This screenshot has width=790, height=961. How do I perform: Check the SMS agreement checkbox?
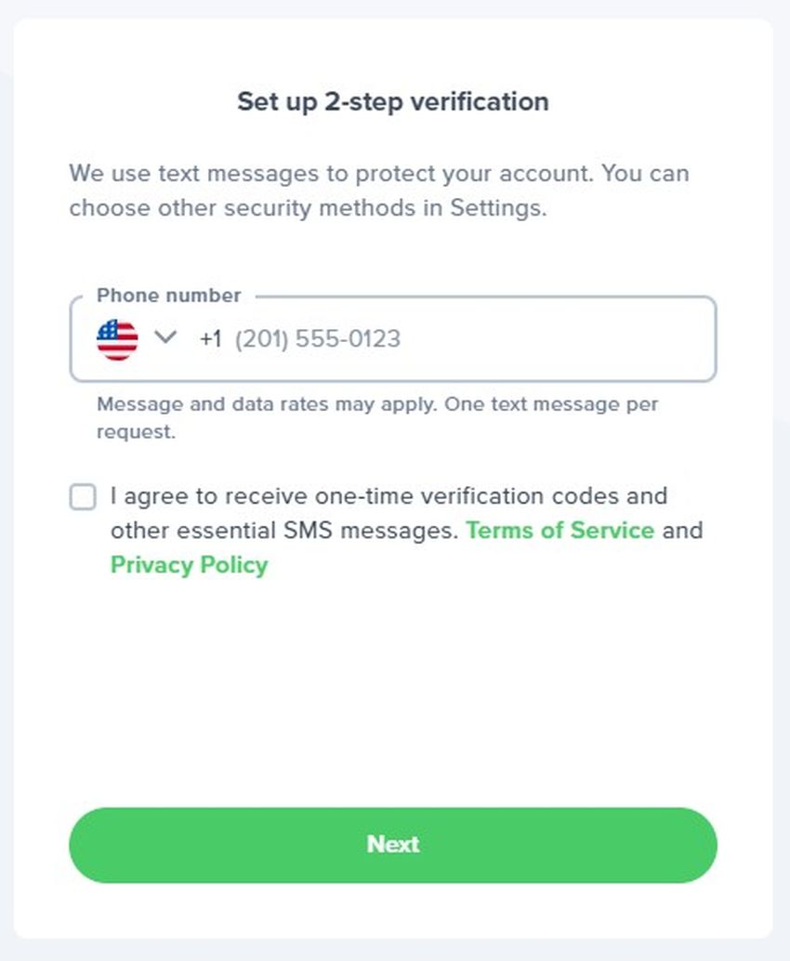83,497
